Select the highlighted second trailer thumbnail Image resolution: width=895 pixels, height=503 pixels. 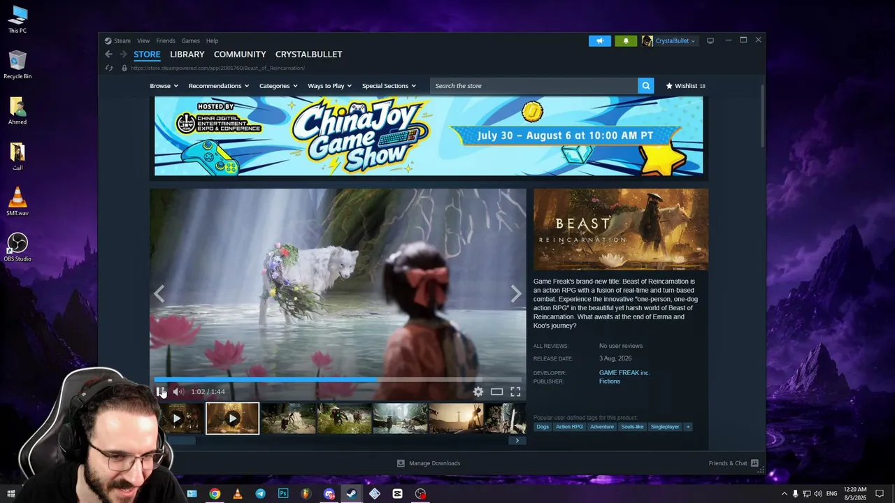233,418
